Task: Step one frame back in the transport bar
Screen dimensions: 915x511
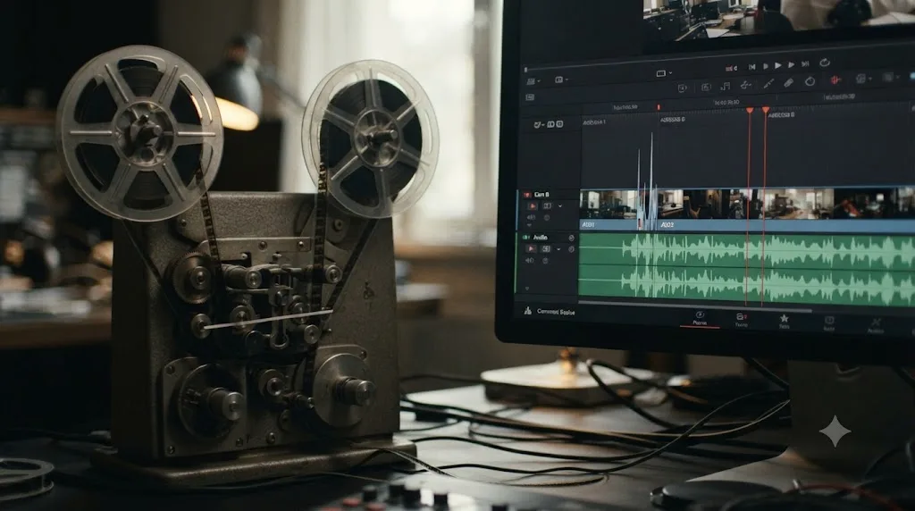Action: pyautogui.click(x=766, y=66)
